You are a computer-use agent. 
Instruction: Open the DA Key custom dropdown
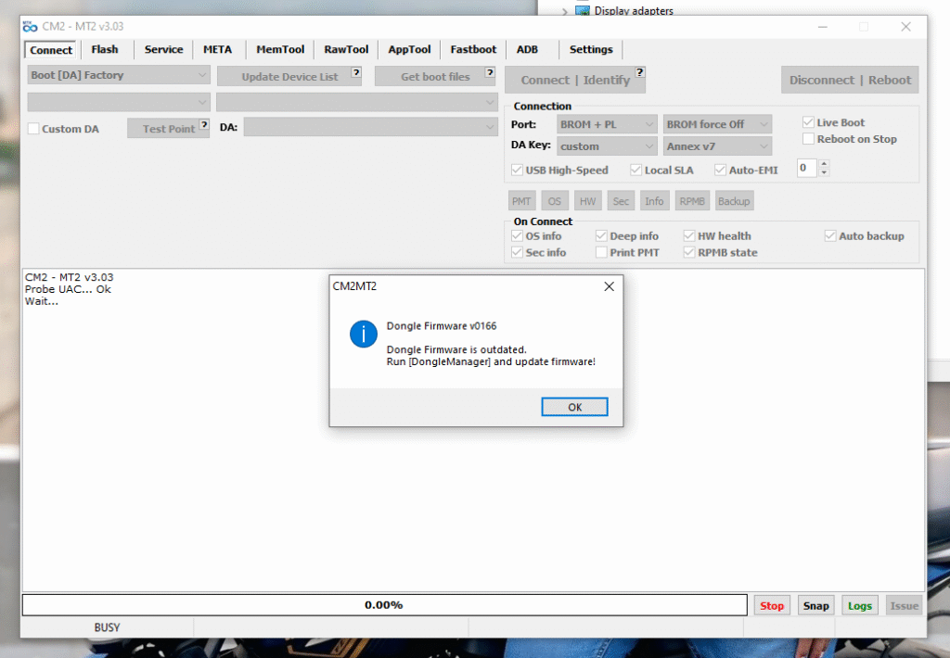607,146
